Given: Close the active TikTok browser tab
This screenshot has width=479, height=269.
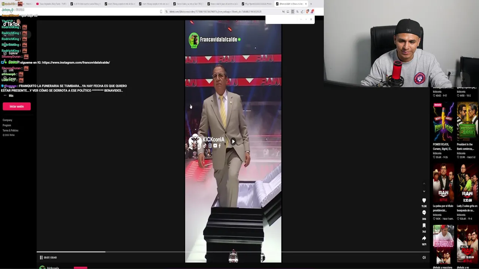Looking at the screenshot, I should point(306,4).
